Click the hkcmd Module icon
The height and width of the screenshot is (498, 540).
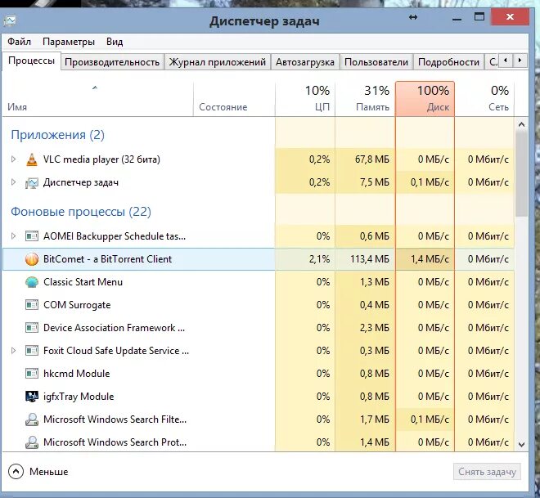(x=32, y=374)
